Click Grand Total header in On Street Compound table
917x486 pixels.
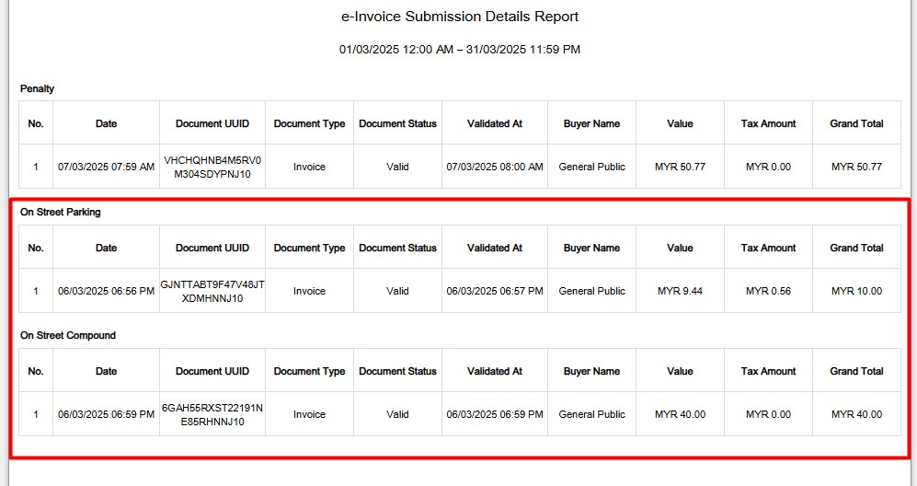coord(856,371)
